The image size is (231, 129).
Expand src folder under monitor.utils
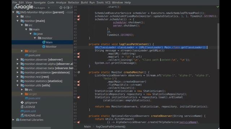[22, 90]
